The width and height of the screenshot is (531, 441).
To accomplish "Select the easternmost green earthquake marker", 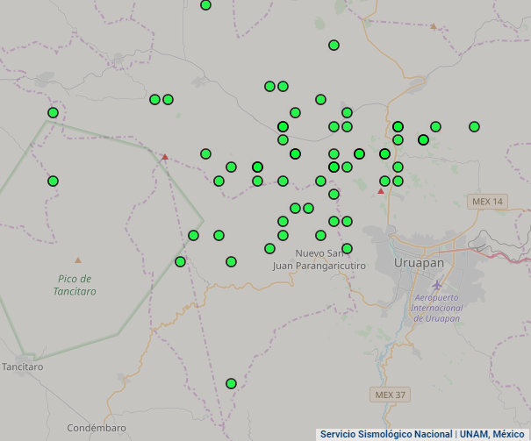I will click(x=474, y=126).
